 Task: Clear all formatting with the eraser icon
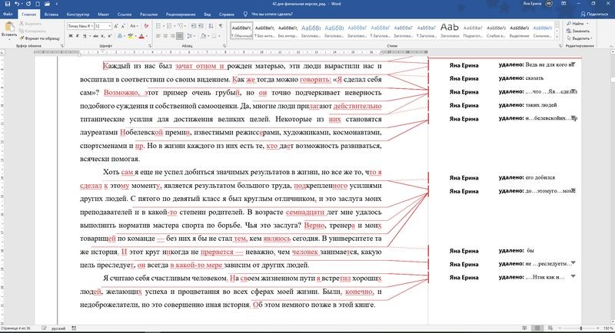pos(146,26)
